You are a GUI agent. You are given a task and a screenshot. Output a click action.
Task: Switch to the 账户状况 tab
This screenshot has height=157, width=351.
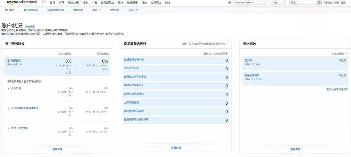click(x=9, y=10)
